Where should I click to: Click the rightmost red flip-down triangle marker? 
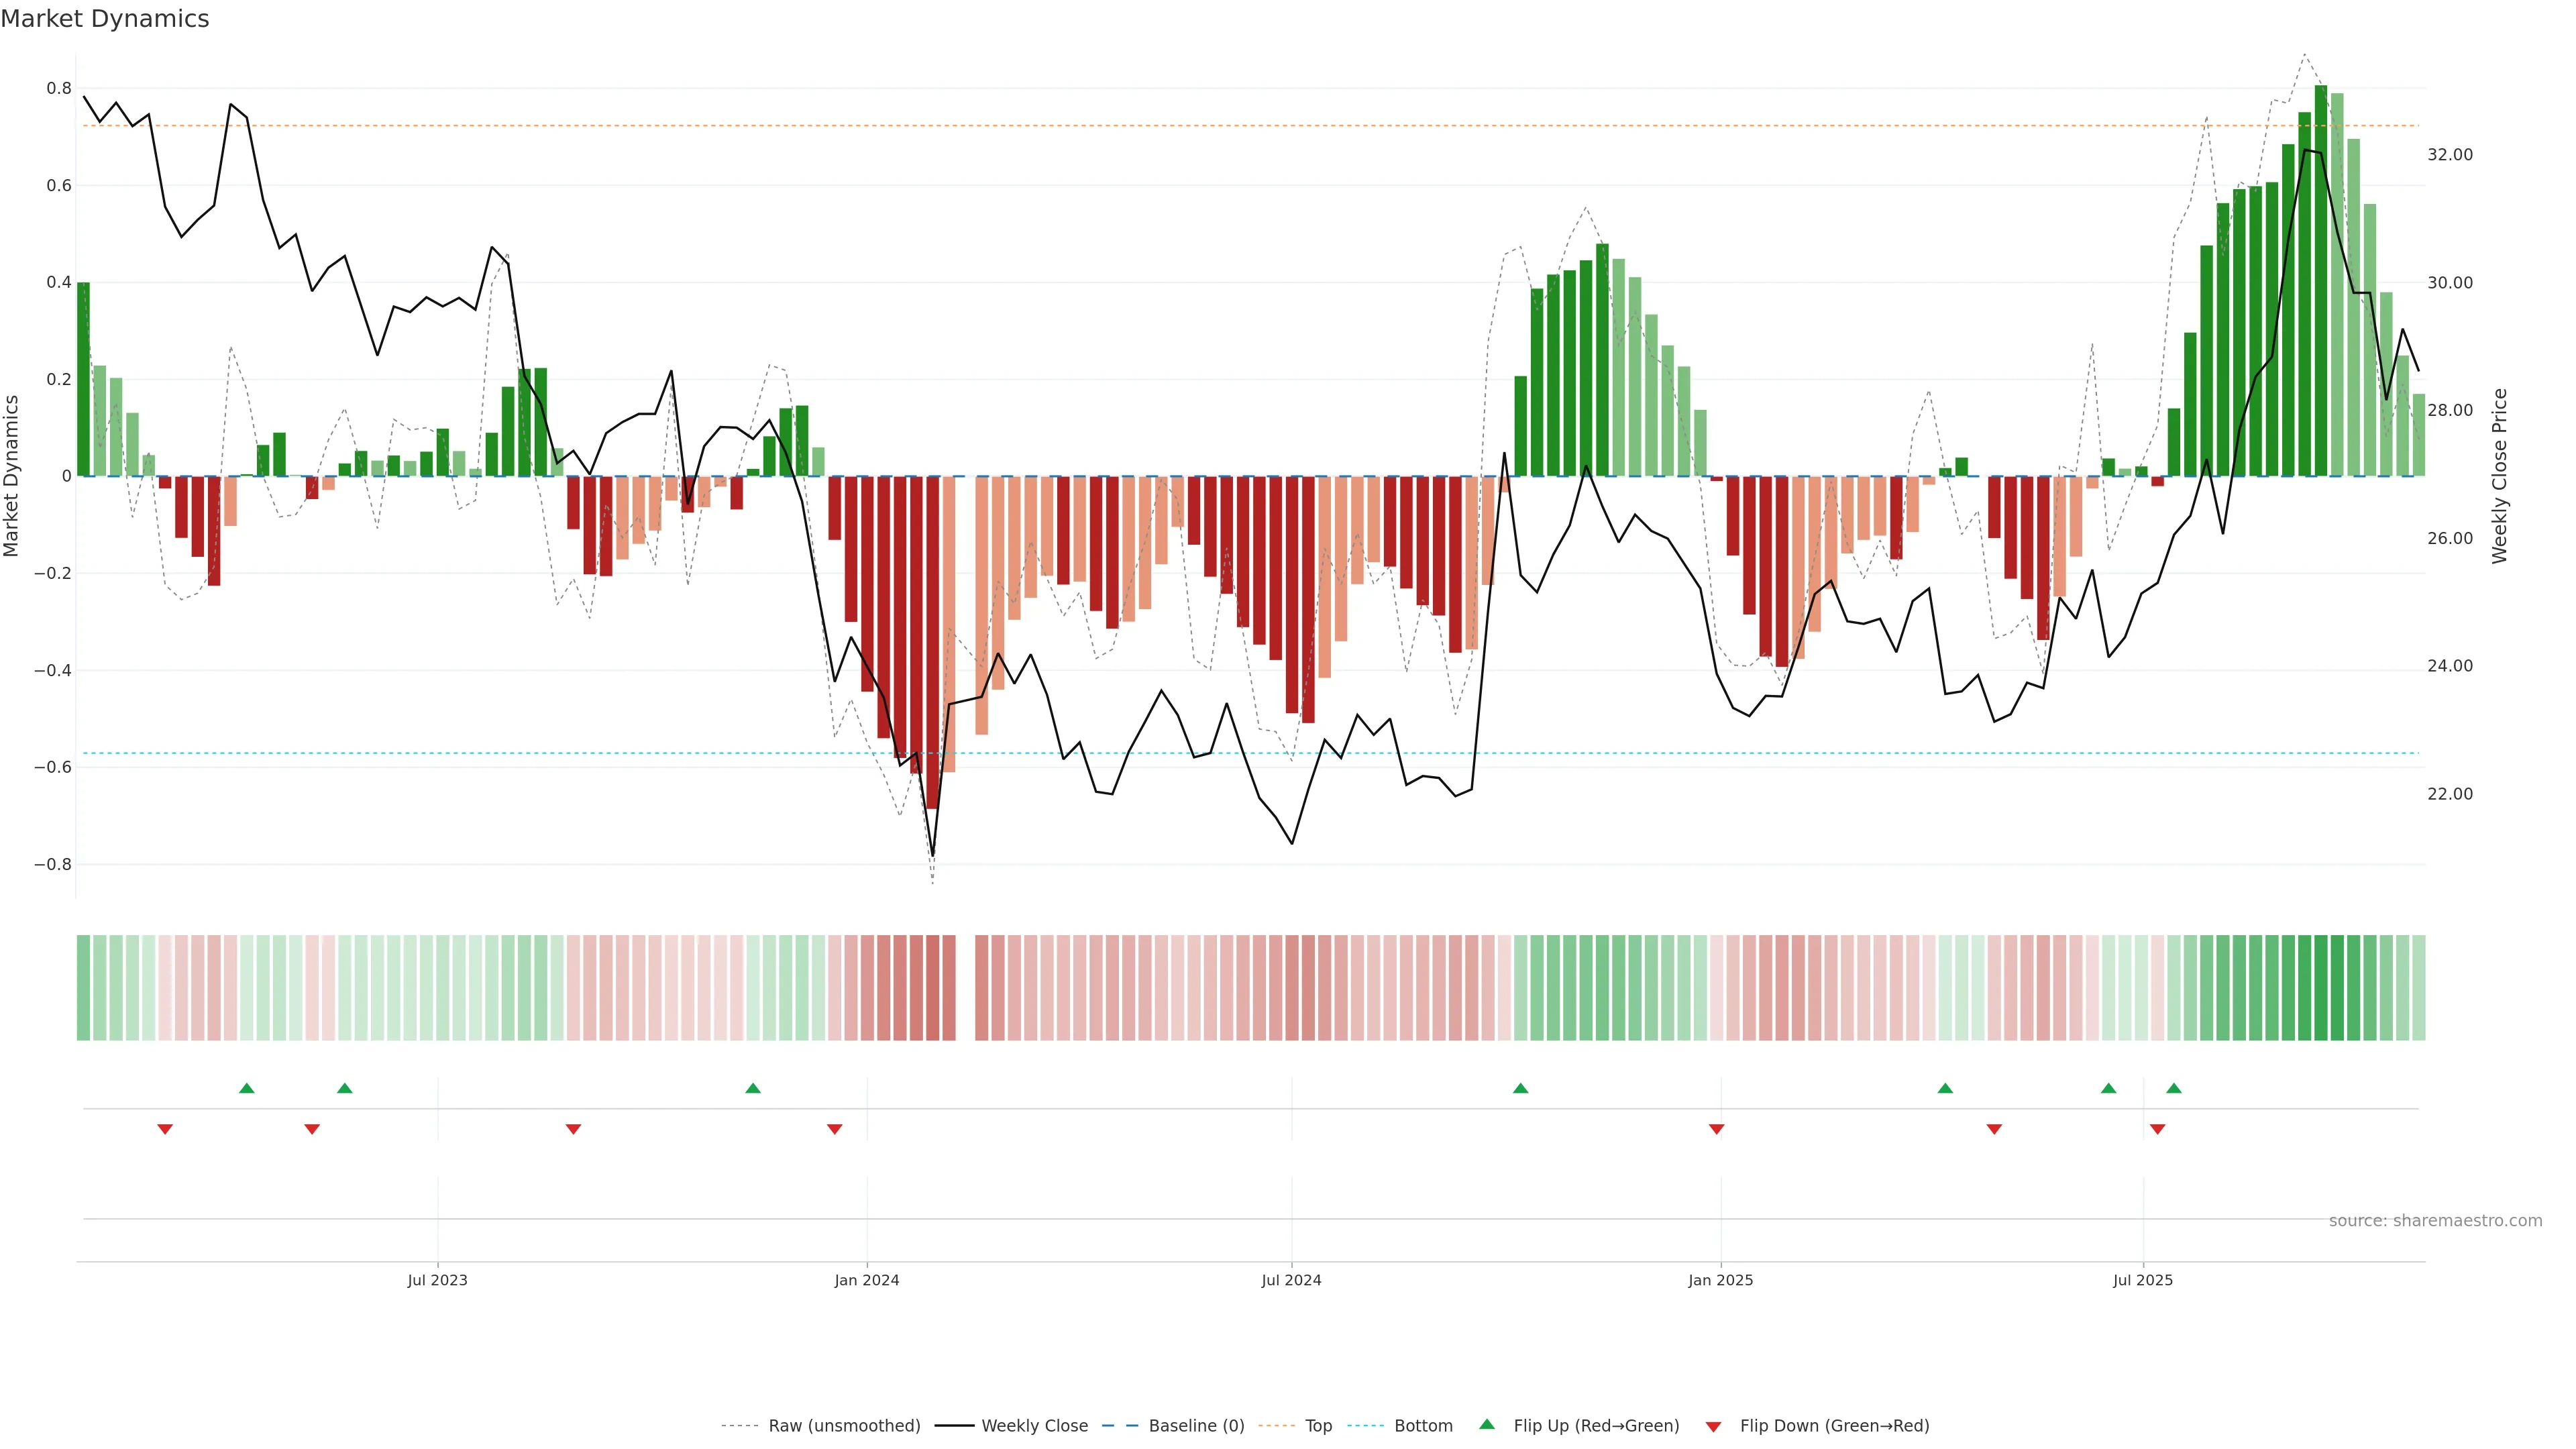point(2157,1129)
